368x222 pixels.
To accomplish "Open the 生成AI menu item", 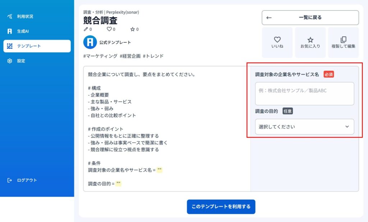I will click(23, 31).
